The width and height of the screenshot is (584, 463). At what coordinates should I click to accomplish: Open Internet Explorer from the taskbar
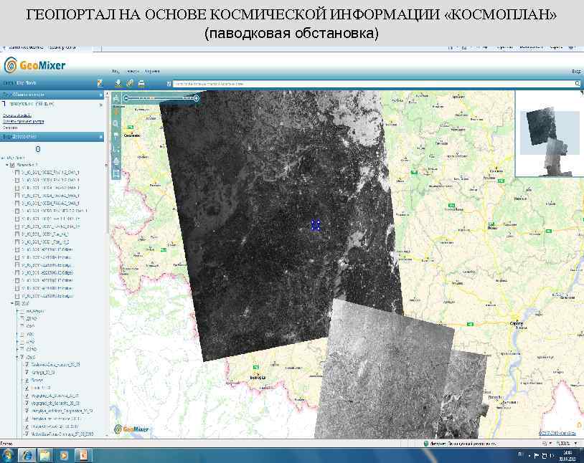27,456
